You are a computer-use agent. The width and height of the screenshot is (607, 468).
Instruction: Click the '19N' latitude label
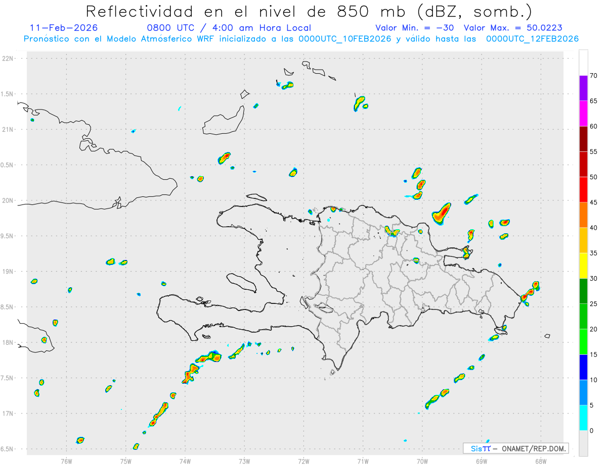coord(8,272)
